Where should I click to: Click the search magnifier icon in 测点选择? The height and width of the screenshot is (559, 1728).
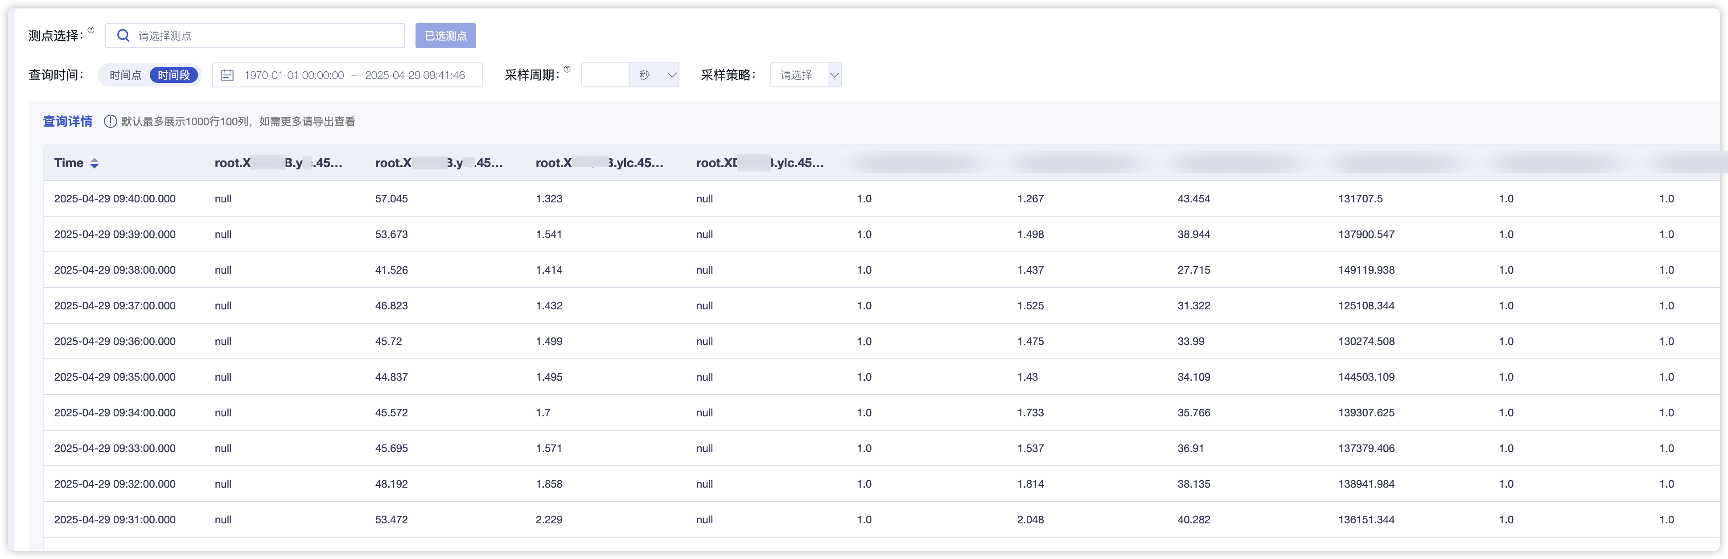(x=123, y=36)
